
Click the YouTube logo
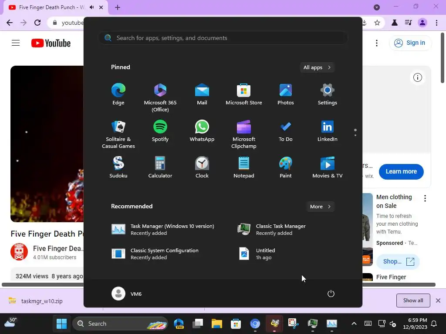point(51,43)
